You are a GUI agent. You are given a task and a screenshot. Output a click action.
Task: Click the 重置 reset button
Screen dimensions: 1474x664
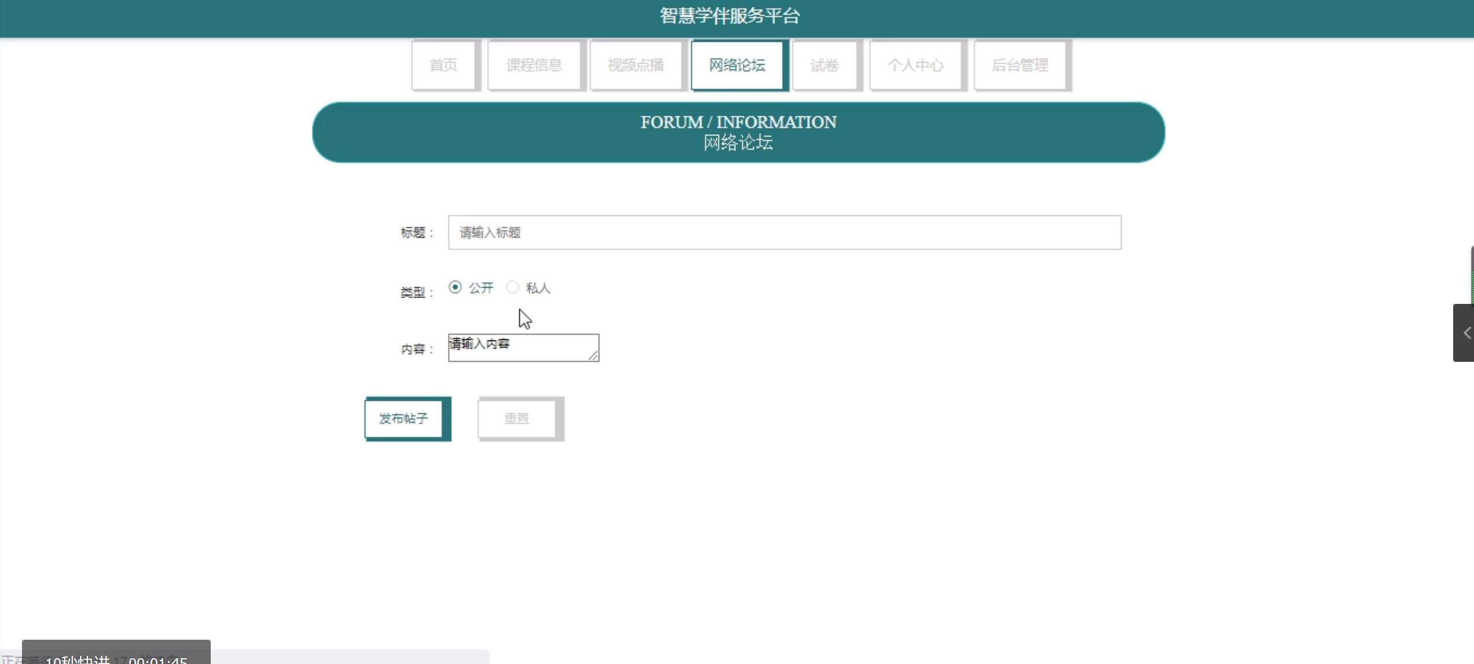[x=517, y=418]
